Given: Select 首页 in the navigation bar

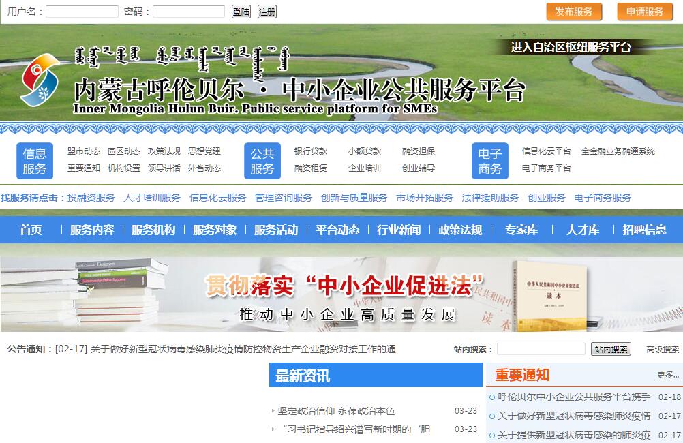Looking at the screenshot, I should tap(31, 230).
